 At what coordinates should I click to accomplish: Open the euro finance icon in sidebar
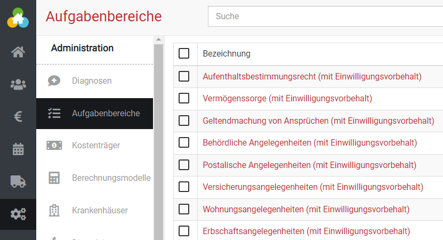click(x=18, y=117)
